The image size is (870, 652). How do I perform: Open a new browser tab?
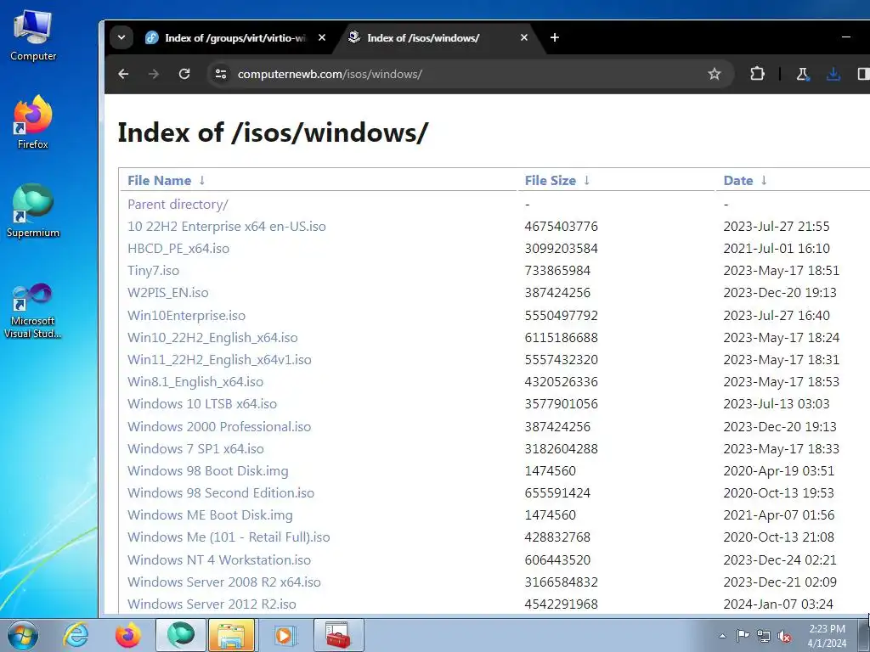pyautogui.click(x=554, y=37)
